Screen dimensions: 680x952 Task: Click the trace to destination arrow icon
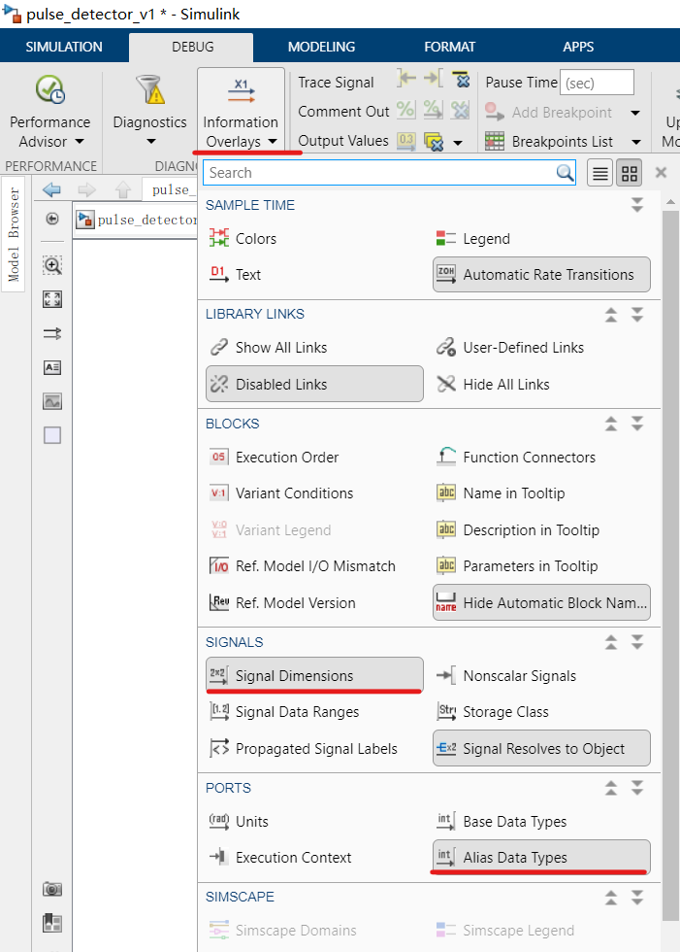[434, 79]
